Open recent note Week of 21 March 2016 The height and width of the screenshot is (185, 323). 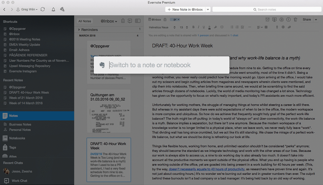(26, 98)
